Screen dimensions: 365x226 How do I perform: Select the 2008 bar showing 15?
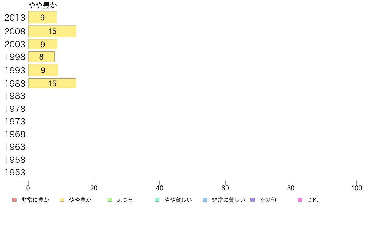pos(52,31)
